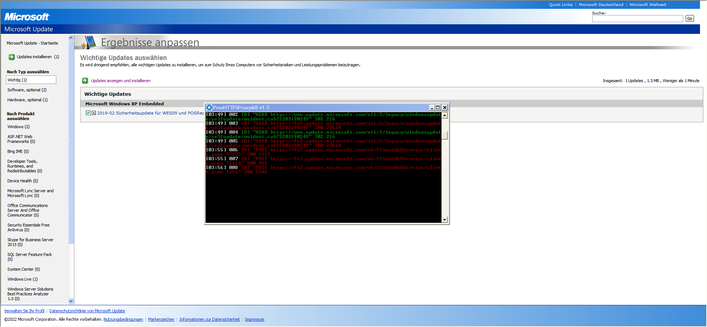This screenshot has height=327, width=707.
Task: Click the Ergebnisse anpassen header icon
Action: coord(88,42)
